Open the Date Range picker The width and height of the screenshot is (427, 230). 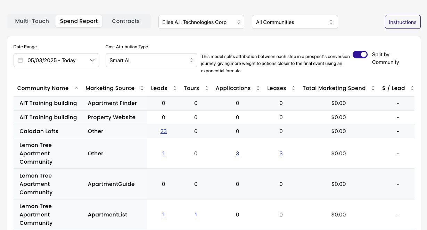click(x=56, y=60)
